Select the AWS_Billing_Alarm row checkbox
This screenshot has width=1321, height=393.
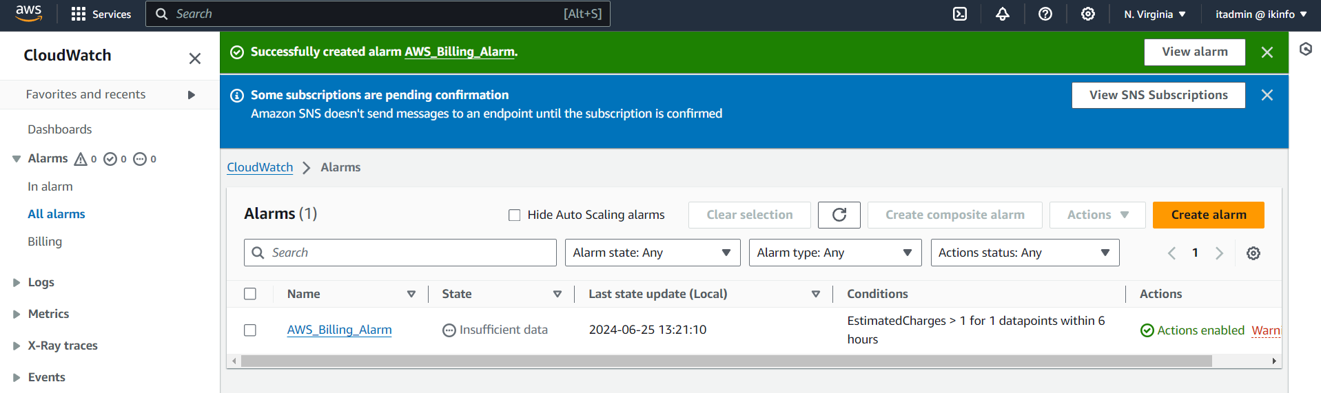250,330
